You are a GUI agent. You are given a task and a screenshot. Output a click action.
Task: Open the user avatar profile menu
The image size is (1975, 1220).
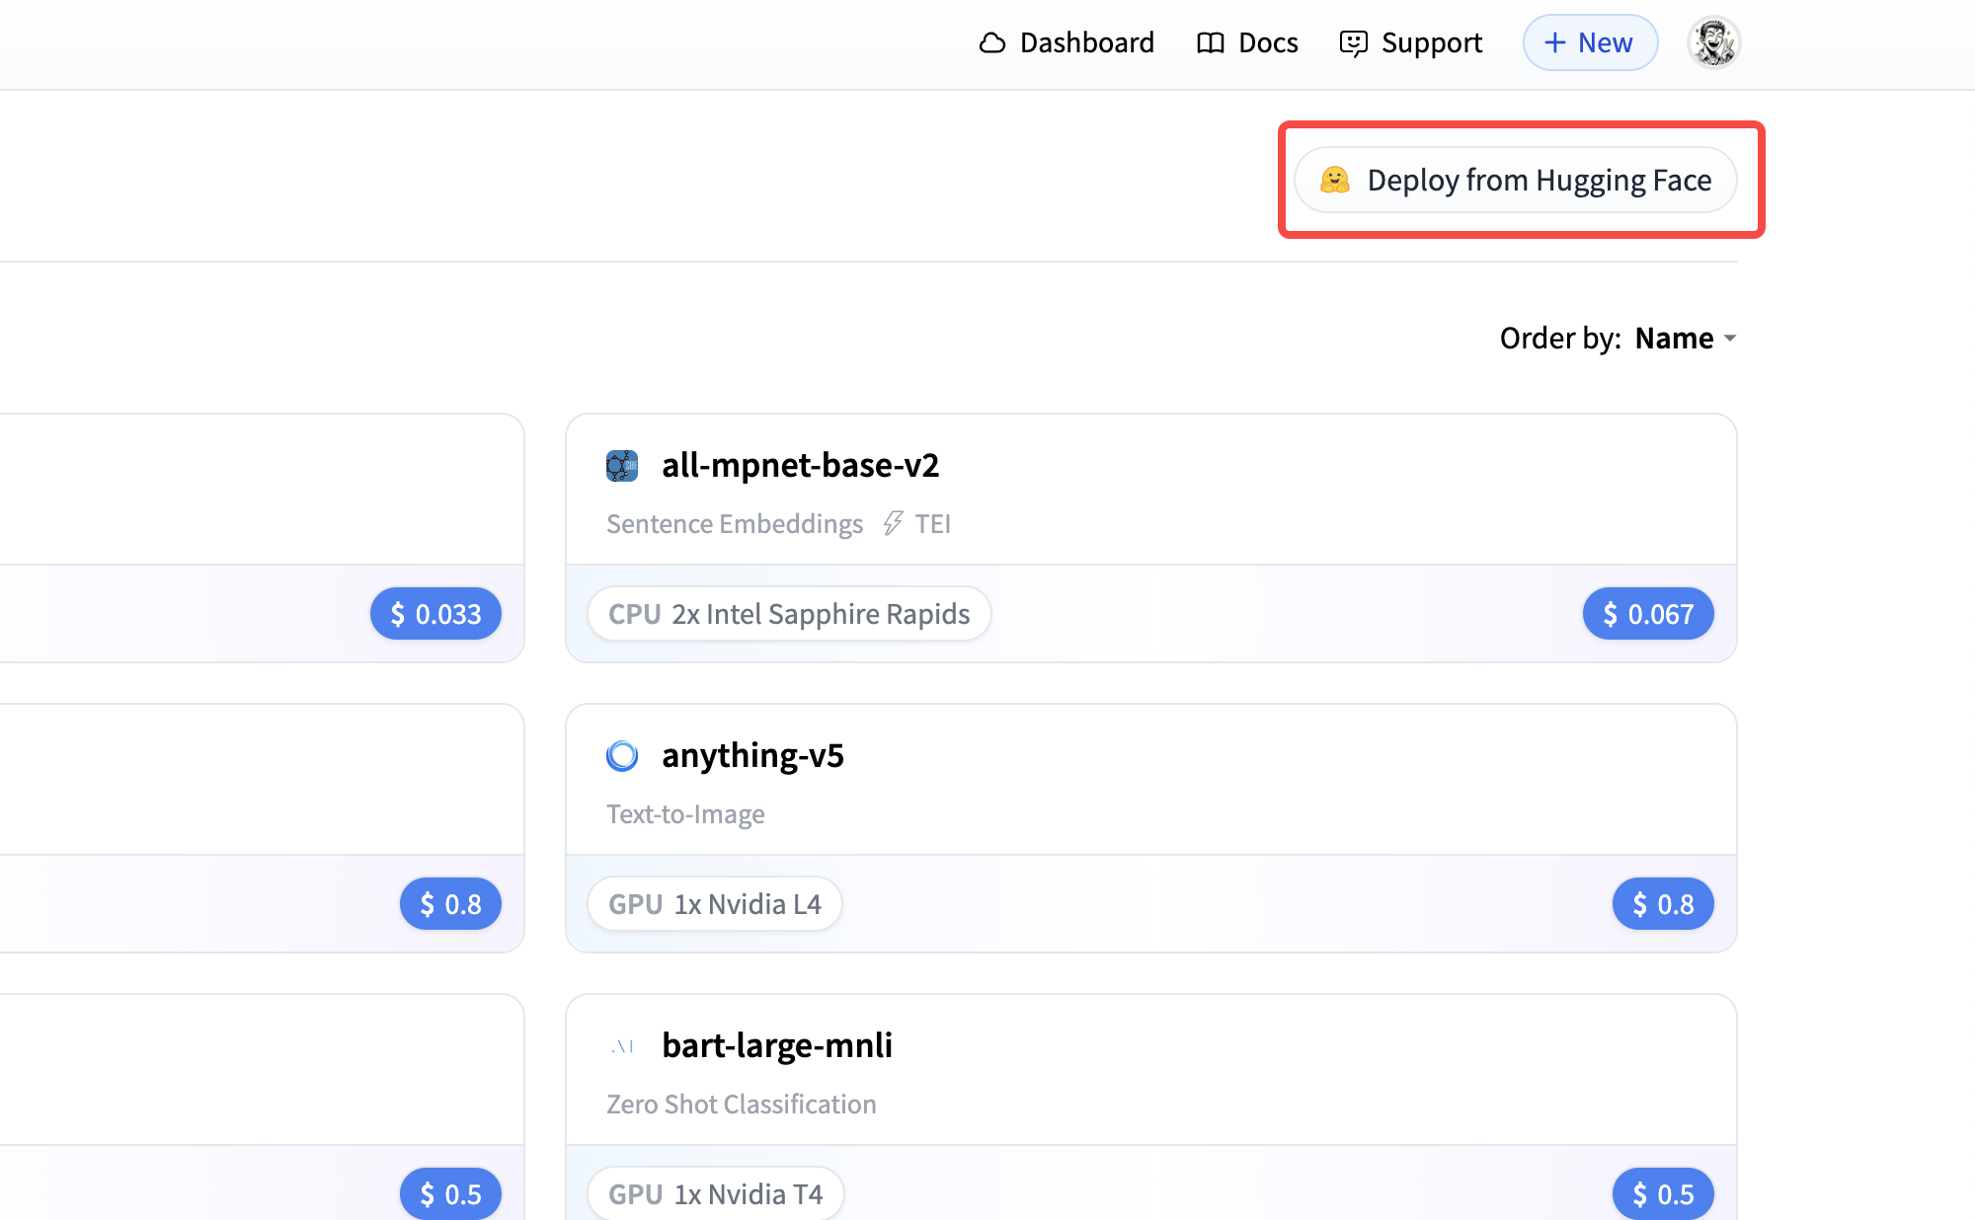click(x=1713, y=43)
